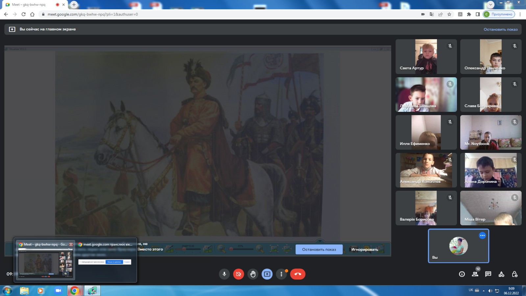This screenshot has height=296, width=526.
Task: Open Chrome extensions puzzle icon
Action: 469,14
